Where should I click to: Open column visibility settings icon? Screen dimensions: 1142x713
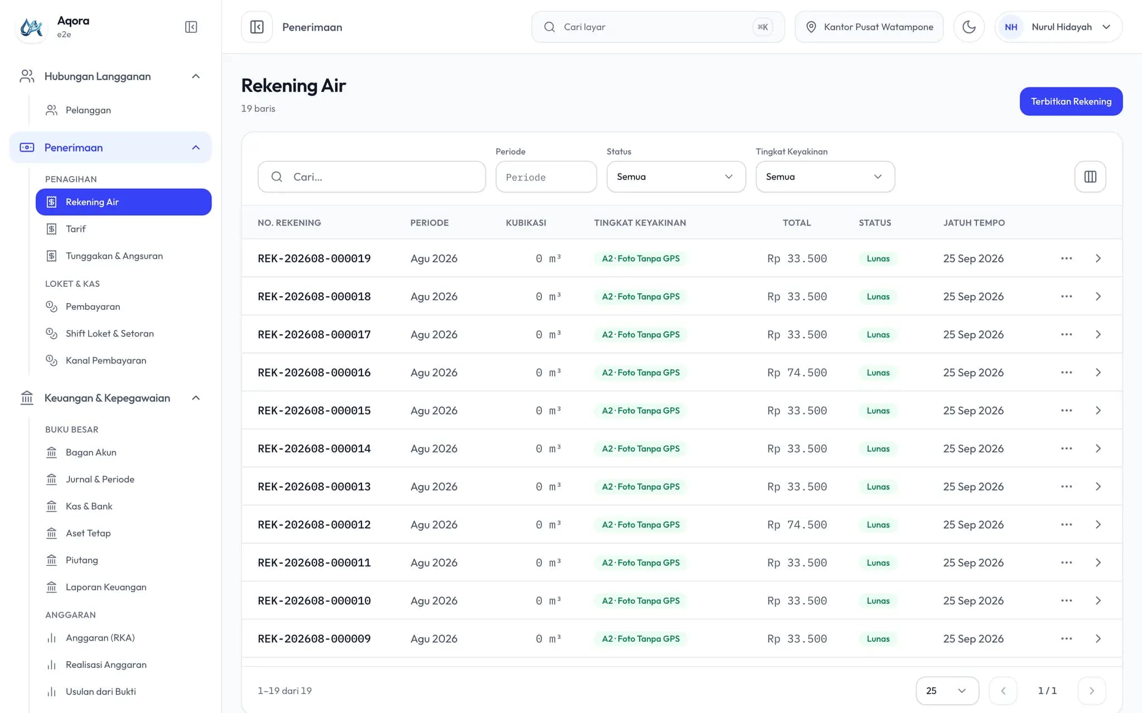(1090, 177)
